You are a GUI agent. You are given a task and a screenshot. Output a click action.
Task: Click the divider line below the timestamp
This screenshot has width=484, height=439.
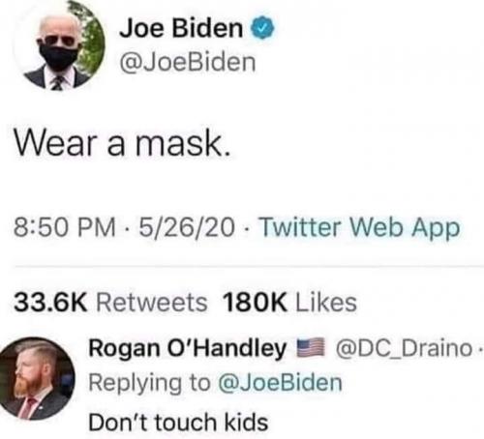coord(249,267)
